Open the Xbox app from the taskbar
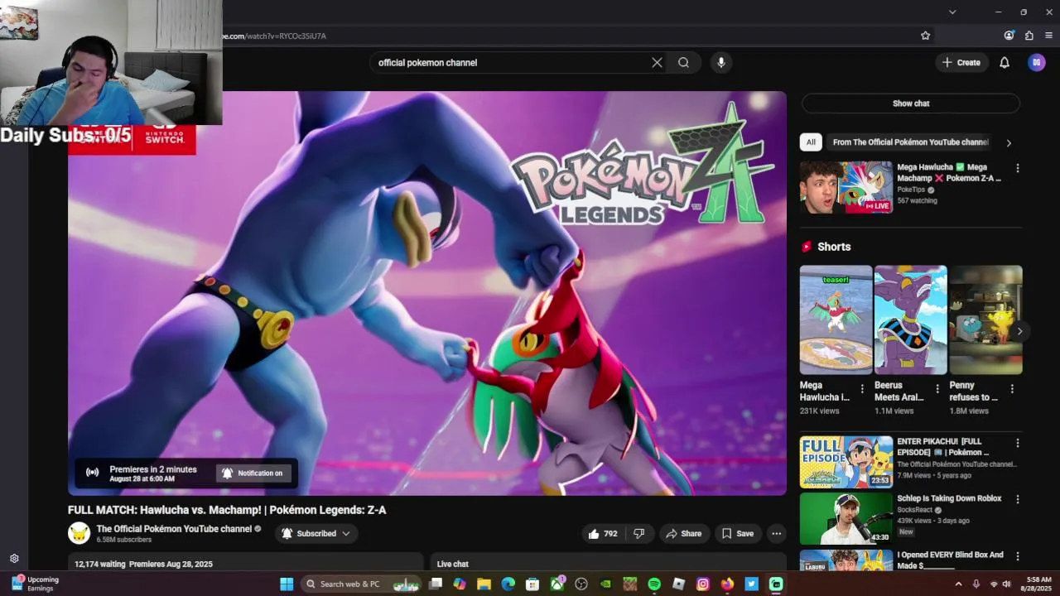Viewport: 1060px width, 596px height. [x=557, y=584]
